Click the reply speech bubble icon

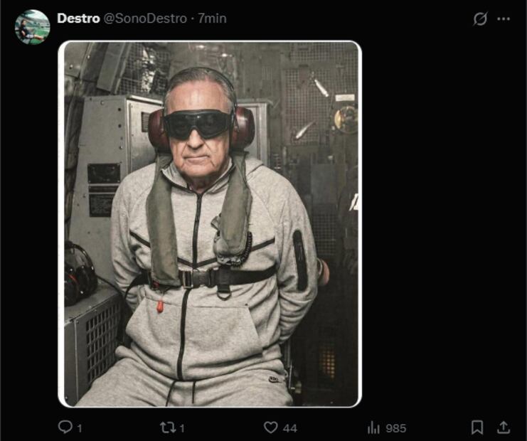[x=65, y=427]
